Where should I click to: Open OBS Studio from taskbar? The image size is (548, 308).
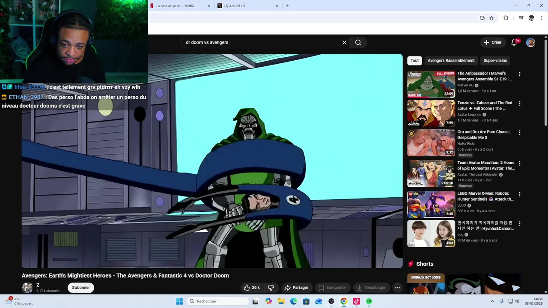coord(331,301)
